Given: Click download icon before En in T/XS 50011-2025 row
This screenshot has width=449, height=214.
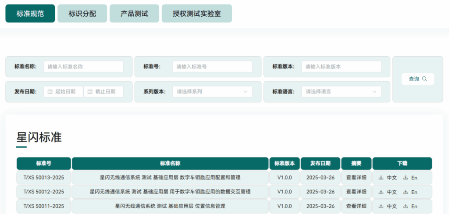Looking at the screenshot, I should pyautogui.click(x=405, y=206).
